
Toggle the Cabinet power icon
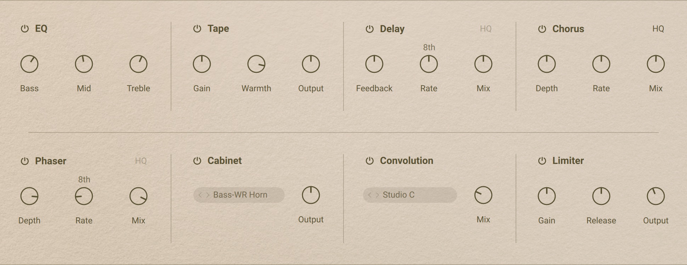(x=197, y=161)
